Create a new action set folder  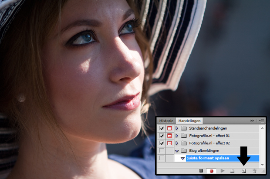click(233, 171)
